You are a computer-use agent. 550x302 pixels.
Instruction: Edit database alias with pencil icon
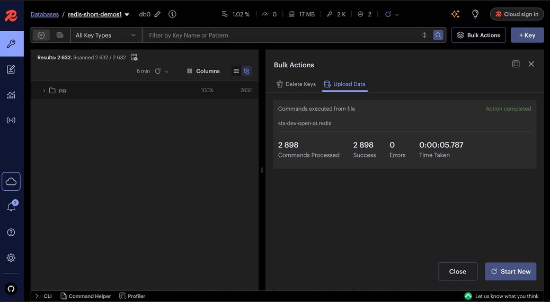point(157,14)
